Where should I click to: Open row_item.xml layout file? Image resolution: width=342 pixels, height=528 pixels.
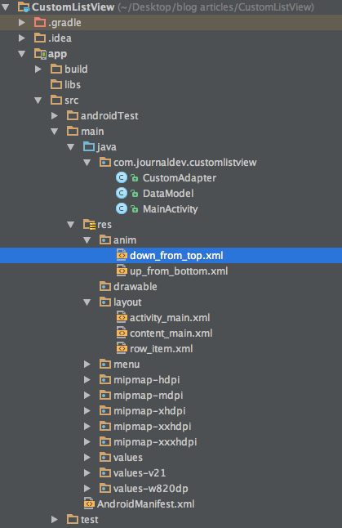point(162,349)
